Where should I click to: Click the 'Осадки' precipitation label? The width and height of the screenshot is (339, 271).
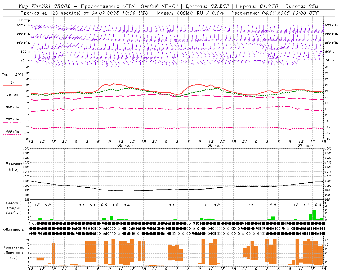click(14, 208)
